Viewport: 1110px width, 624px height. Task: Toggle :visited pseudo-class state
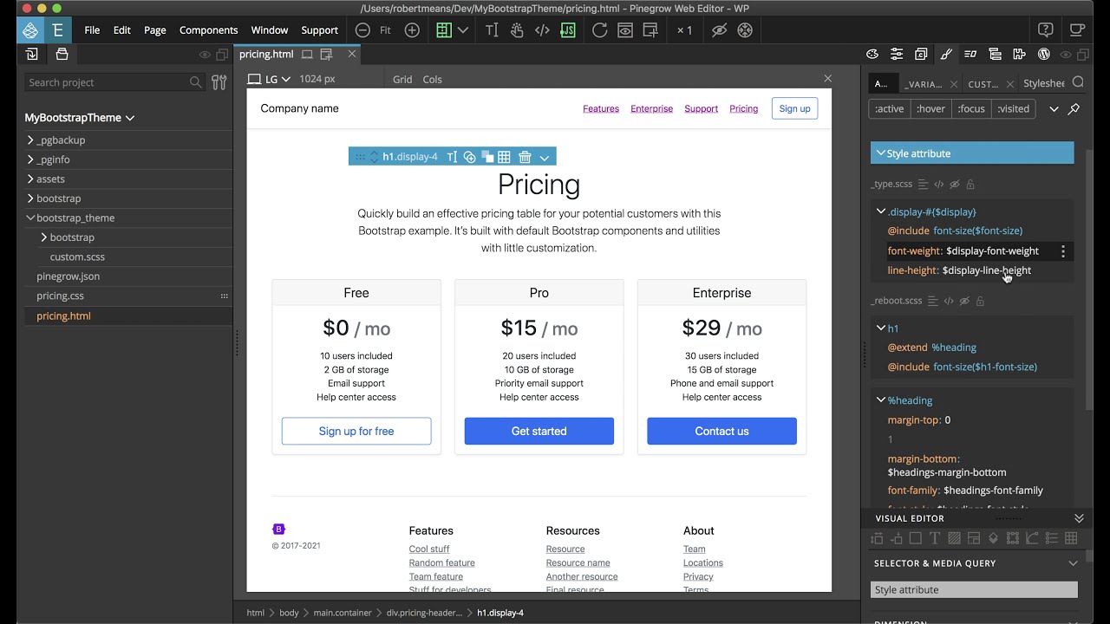tap(1013, 109)
